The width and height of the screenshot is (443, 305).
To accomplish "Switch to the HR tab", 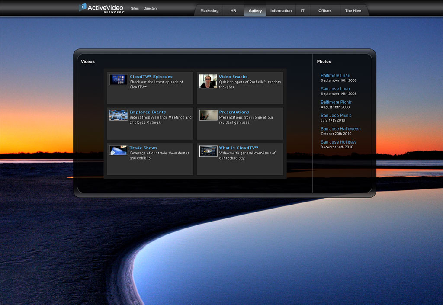I will (233, 11).
